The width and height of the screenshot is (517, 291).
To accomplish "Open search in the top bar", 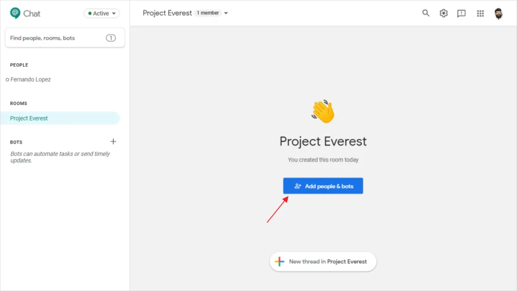I will pyautogui.click(x=426, y=13).
